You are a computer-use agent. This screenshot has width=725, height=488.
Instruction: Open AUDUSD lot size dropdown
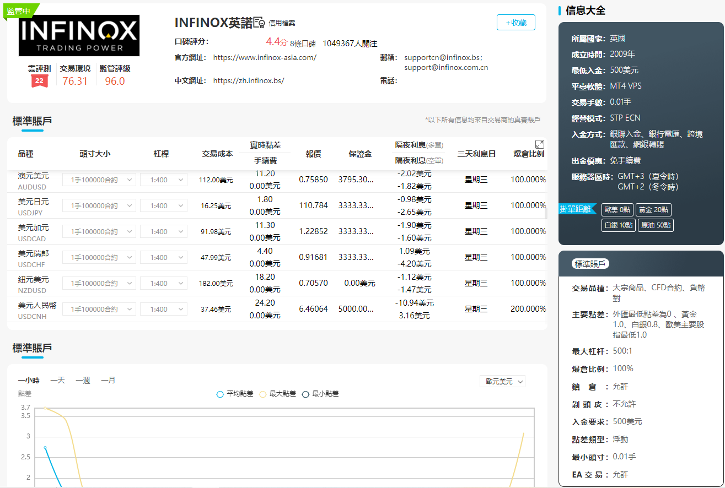(x=99, y=180)
